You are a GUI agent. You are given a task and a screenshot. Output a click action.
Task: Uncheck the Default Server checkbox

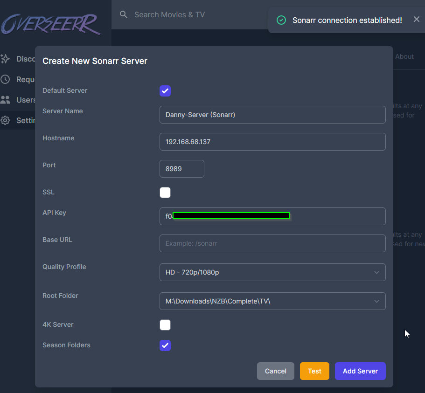coord(165,91)
